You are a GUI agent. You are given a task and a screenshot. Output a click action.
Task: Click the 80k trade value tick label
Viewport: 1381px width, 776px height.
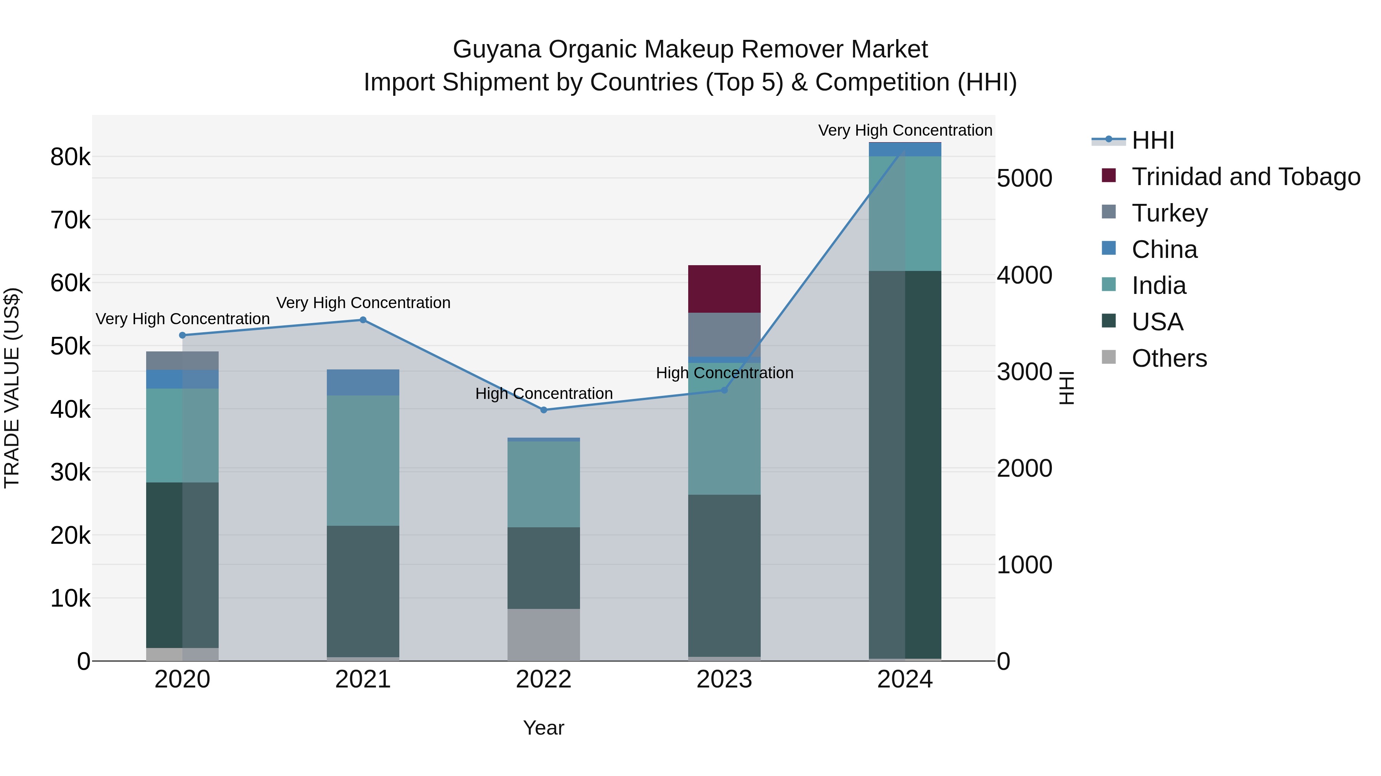tap(70, 157)
